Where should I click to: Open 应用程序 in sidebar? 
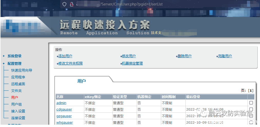18,77
